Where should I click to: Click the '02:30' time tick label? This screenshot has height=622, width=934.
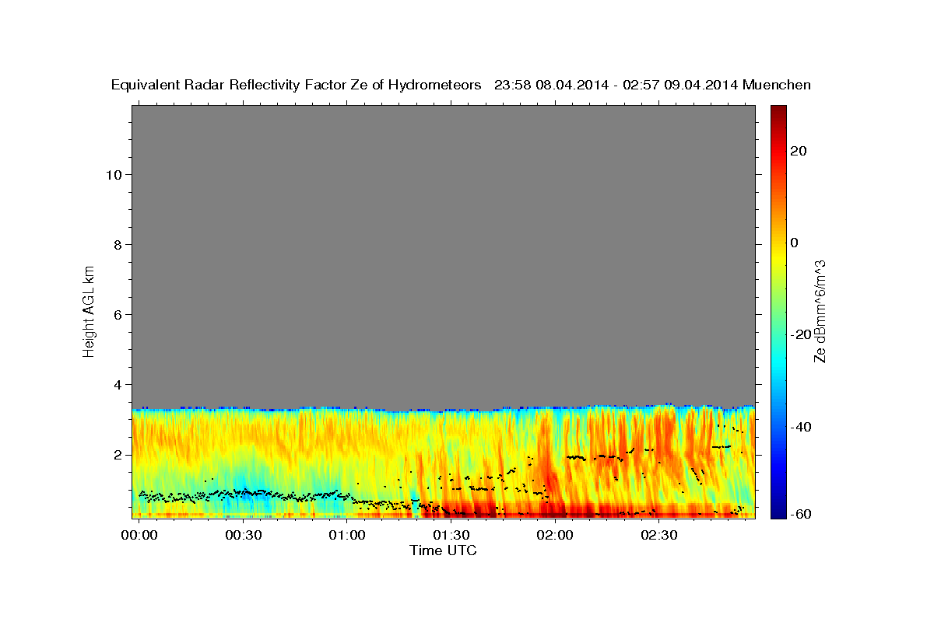pyautogui.click(x=659, y=535)
